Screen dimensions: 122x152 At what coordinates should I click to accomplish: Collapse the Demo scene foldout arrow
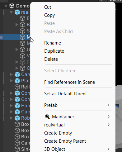click(6, 6)
